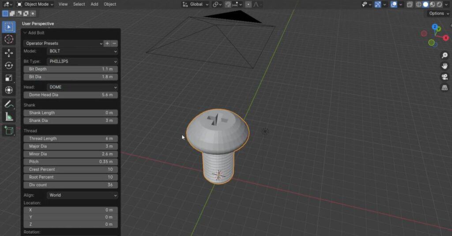Toggle X-ray view mode

410,4
